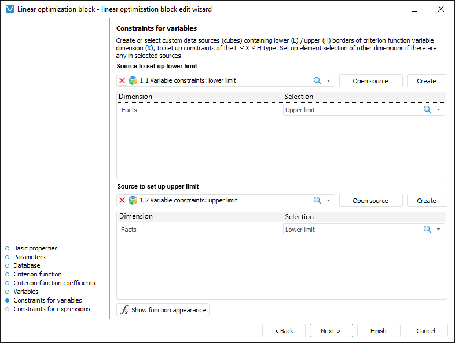
Task: Expand the lower limit source dropdown arrow
Action: click(328, 81)
